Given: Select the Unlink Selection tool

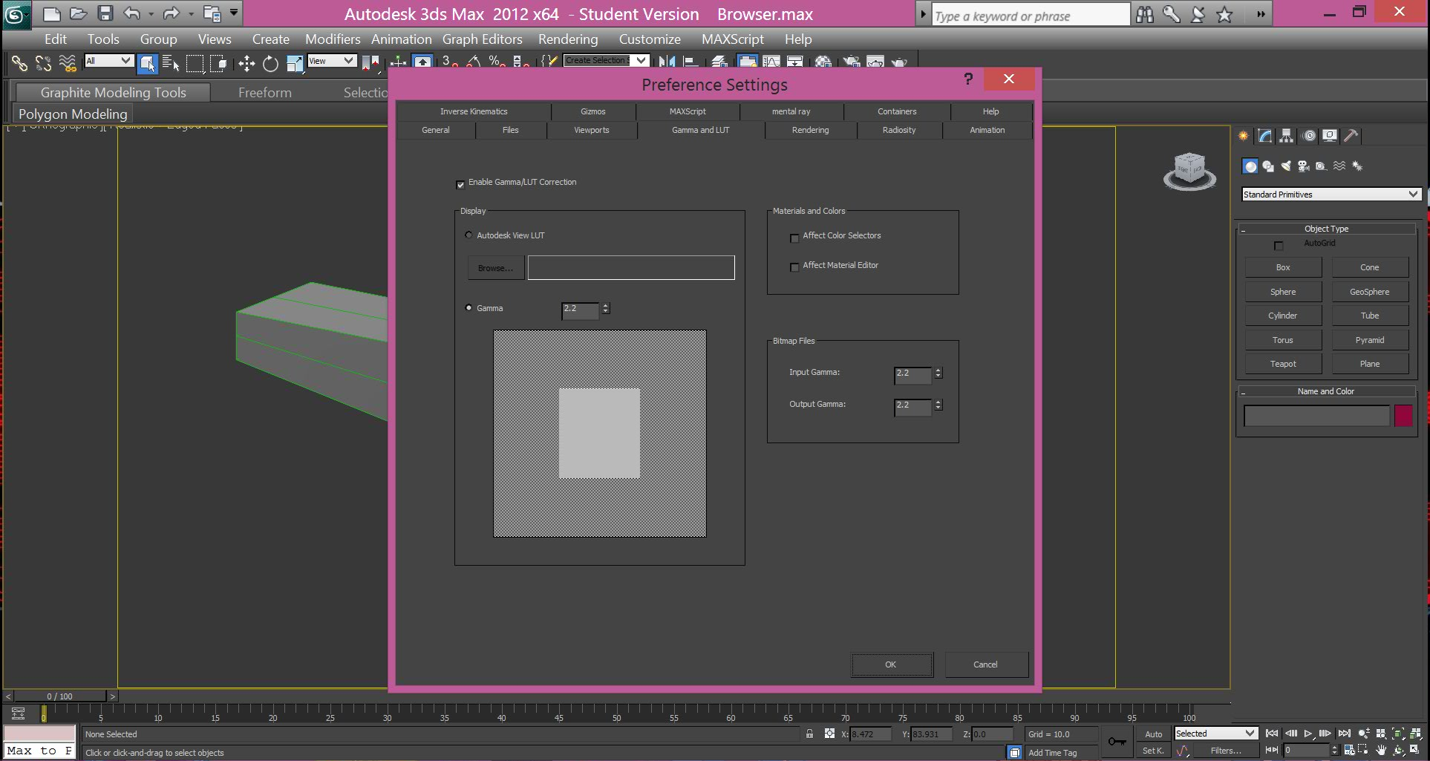Looking at the screenshot, I should [x=43, y=64].
